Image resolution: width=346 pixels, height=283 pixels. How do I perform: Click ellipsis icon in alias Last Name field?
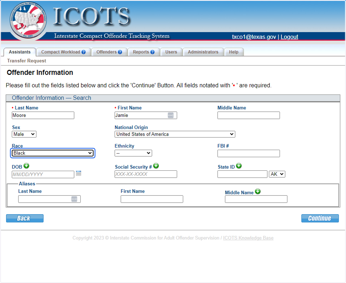[x=74, y=199]
